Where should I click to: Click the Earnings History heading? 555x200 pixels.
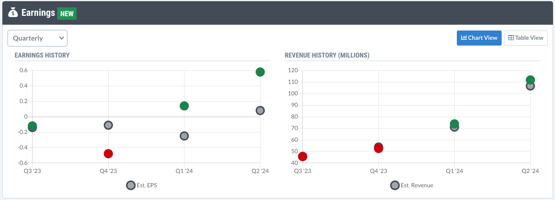[42, 55]
